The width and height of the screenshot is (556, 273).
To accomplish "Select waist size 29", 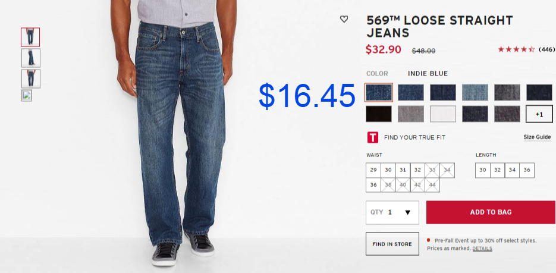I will pyautogui.click(x=373, y=170).
